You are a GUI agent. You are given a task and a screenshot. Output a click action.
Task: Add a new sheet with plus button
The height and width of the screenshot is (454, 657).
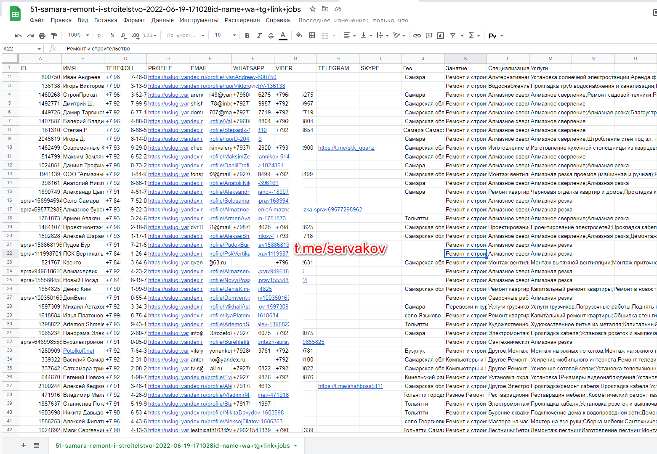tap(24, 445)
